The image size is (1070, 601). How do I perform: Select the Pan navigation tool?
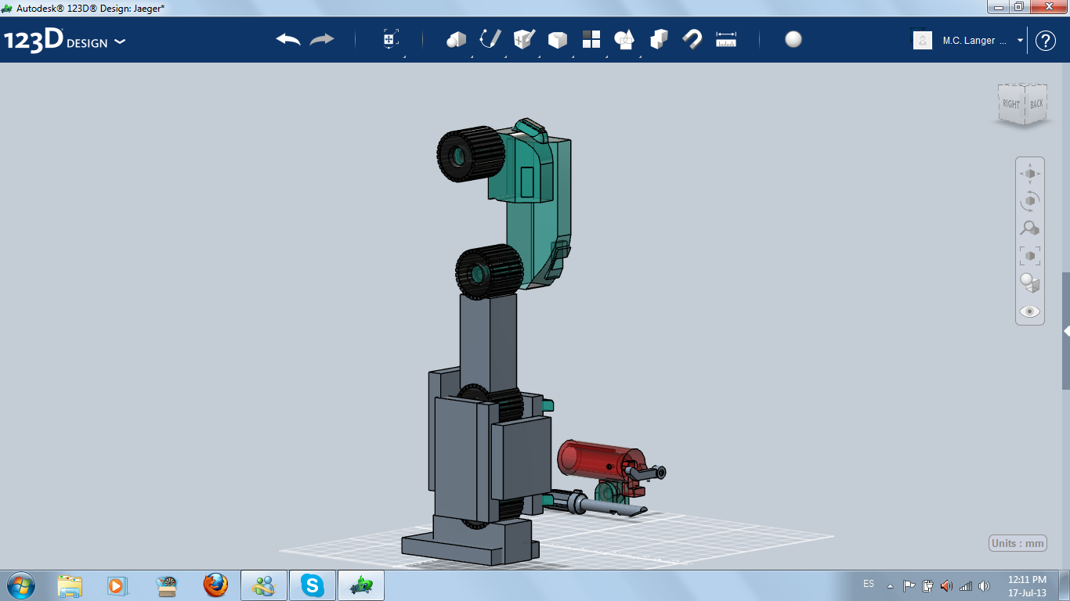click(x=1030, y=173)
